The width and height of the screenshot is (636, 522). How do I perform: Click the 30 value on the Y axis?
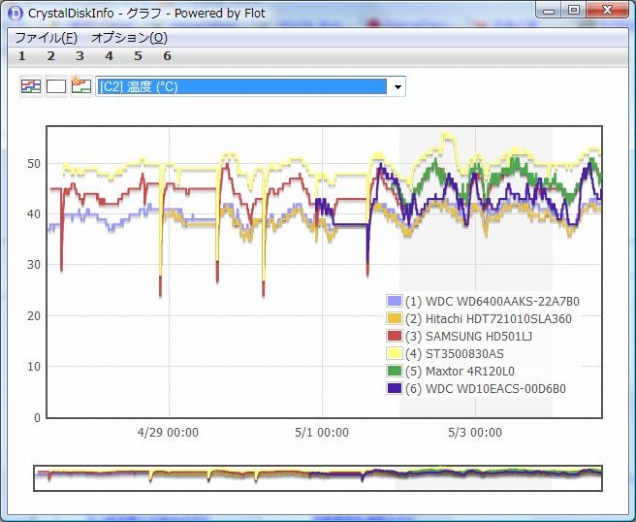34,265
